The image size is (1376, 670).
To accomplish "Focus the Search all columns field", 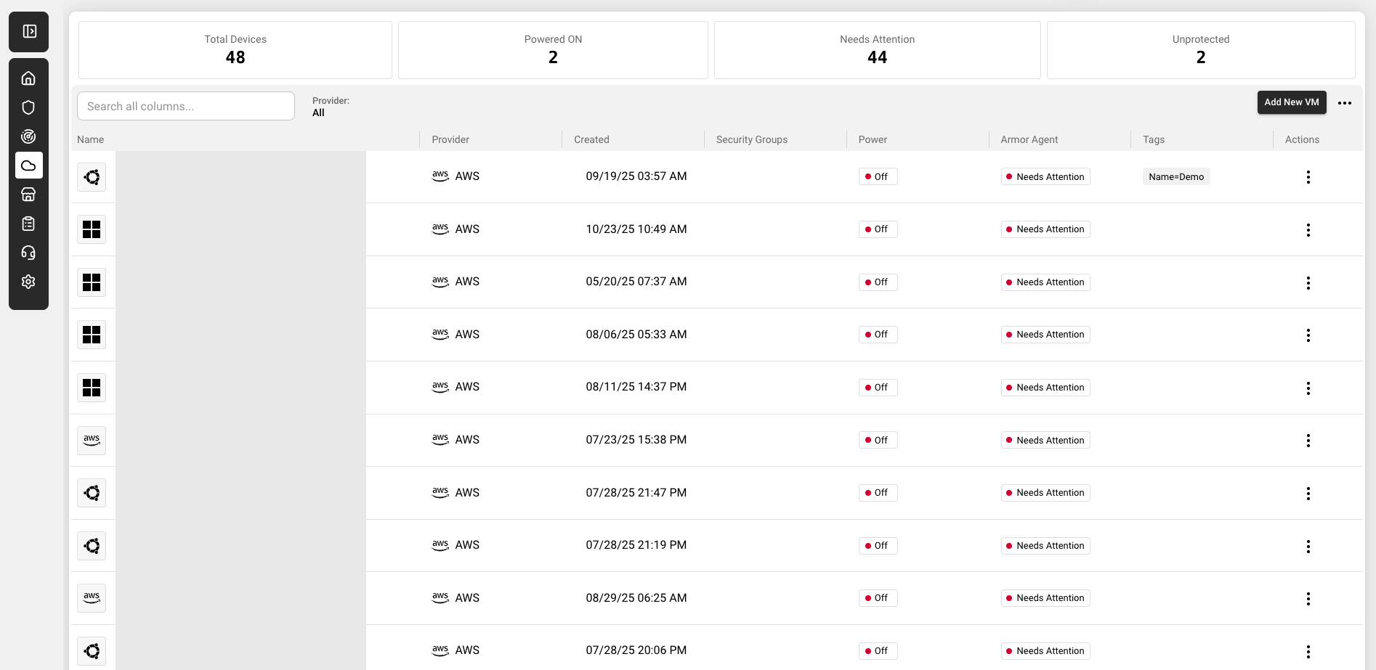I will click(x=186, y=106).
